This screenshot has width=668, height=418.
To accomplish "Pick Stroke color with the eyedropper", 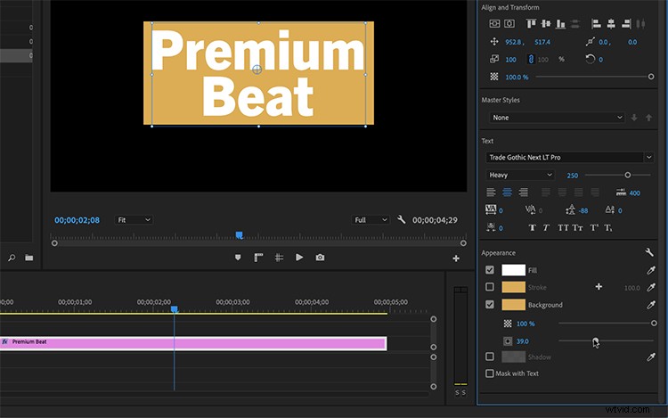I will [650, 287].
